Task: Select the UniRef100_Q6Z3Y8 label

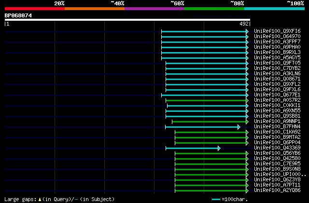Action: pos(277,180)
